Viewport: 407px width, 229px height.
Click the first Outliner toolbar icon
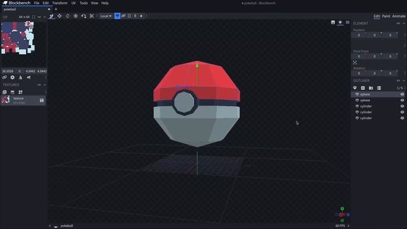pos(355,88)
